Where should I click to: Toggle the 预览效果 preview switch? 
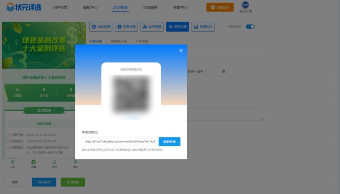click(250, 27)
